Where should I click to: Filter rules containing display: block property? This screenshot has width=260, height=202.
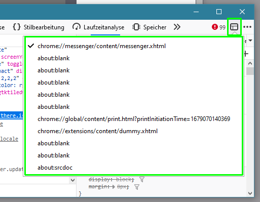[x=142, y=179]
